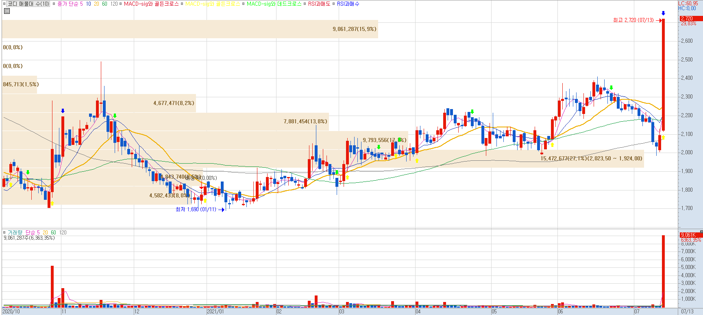
Task: Click the 15,472,677(27.1%) volume profile label
Action: [x=592, y=159]
